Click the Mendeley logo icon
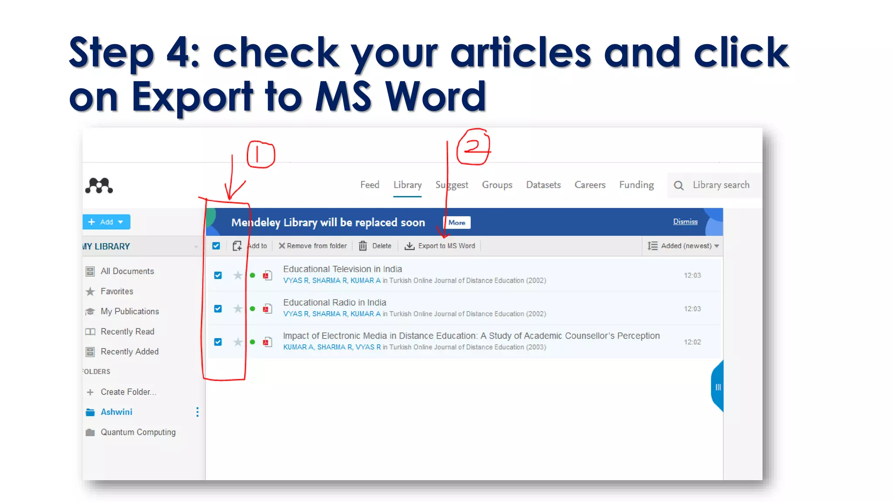The image size is (893, 502). coord(99,186)
